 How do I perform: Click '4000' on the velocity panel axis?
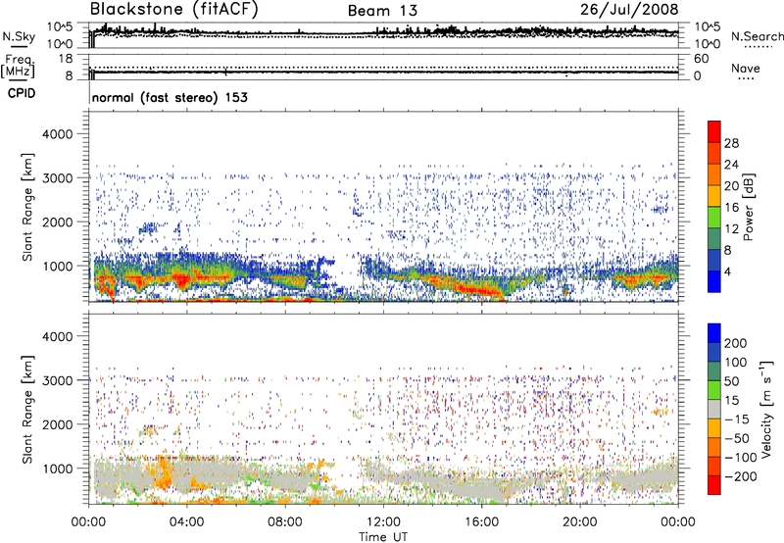(x=57, y=336)
